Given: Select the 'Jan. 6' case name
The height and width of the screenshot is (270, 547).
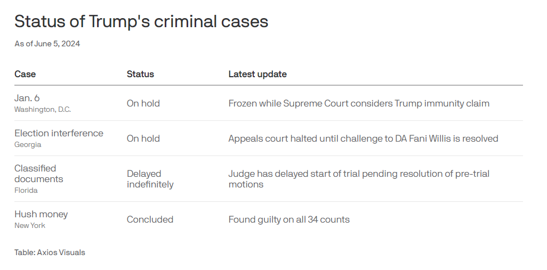Looking at the screenshot, I should [27, 98].
